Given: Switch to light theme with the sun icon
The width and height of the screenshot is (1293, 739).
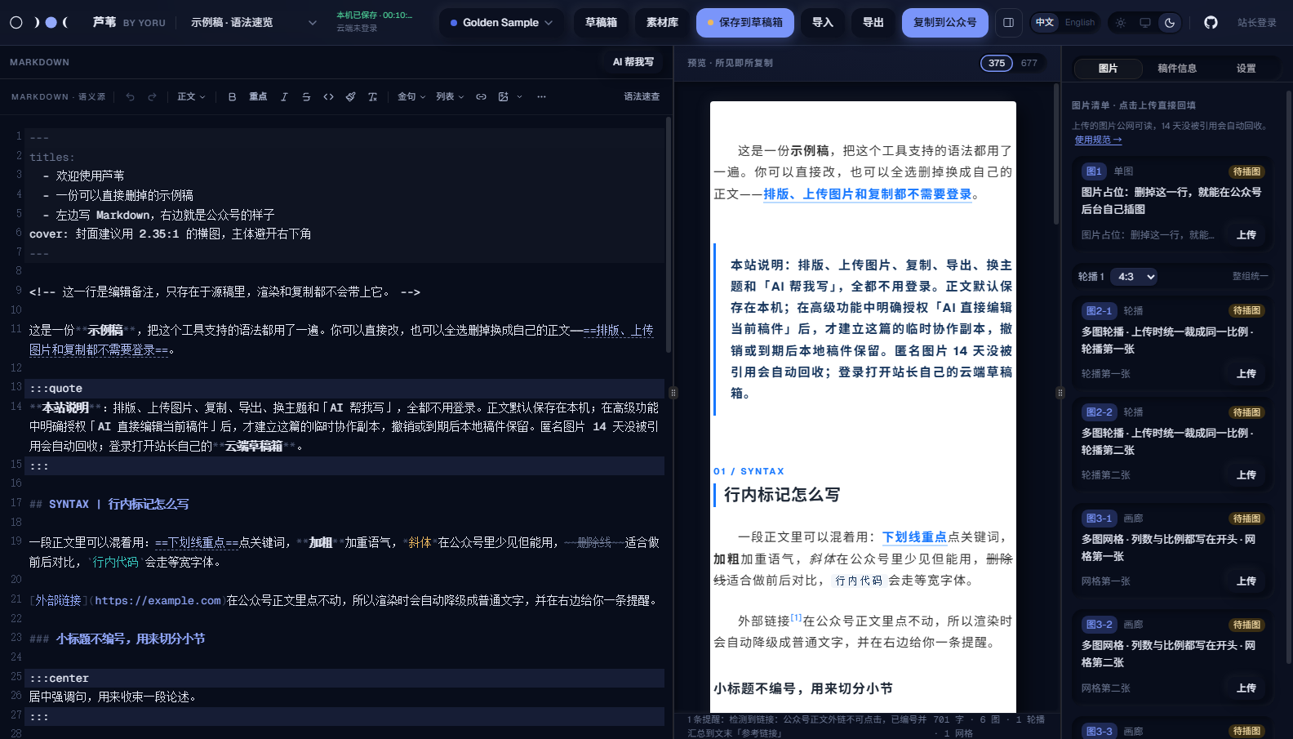Looking at the screenshot, I should pos(1121,23).
